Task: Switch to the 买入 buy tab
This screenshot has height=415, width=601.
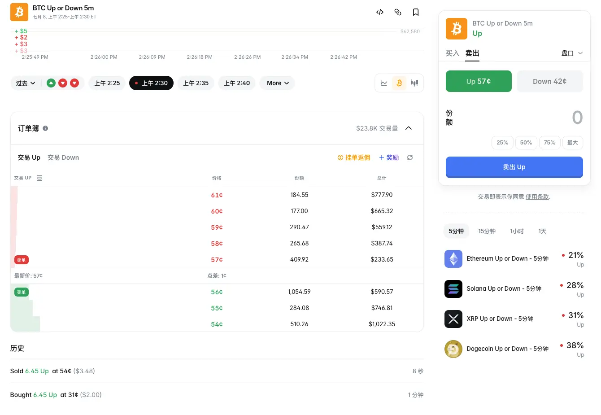Action: coord(453,53)
